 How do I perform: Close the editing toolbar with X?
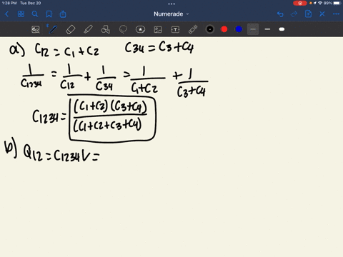tap(322, 14)
